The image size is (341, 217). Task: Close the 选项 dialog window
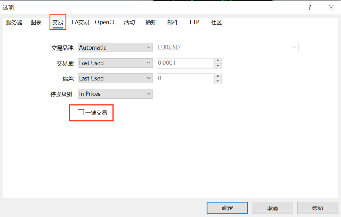(x=331, y=8)
